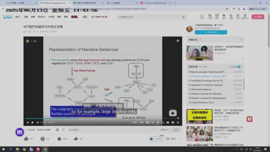Viewport: 270px width, 152px height.
Task: Go to full screen playback
Action: pyautogui.click(x=178, y=123)
